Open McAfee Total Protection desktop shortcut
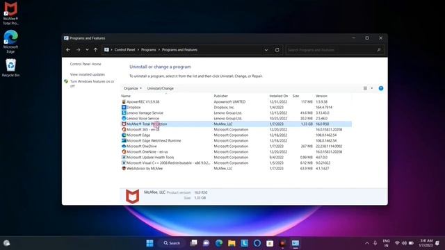The width and height of the screenshot is (445, 250). pyautogui.click(x=10, y=13)
